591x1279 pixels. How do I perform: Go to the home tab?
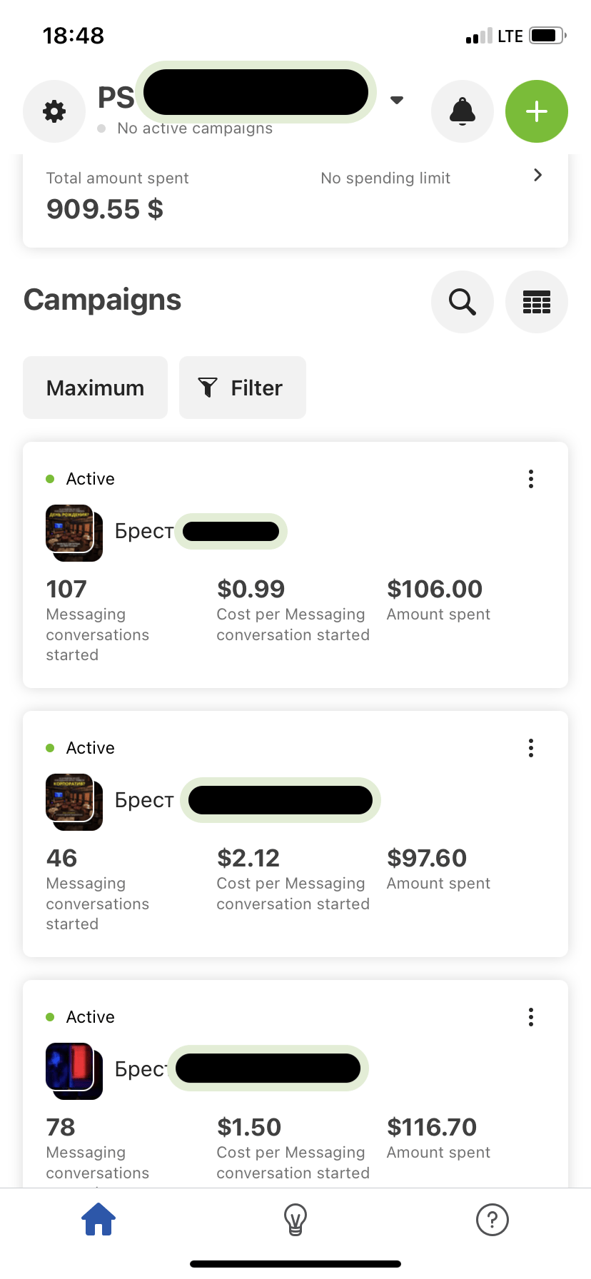click(x=98, y=1219)
